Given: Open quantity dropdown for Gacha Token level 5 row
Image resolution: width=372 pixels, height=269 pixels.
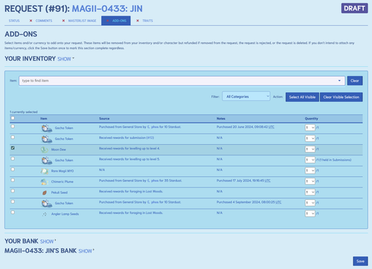Looking at the screenshot, I should pyautogui.click(x=310, y=160).
